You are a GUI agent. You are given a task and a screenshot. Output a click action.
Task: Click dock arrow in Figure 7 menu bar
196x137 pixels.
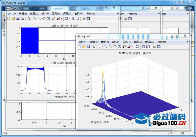click(x=188, y=42)
